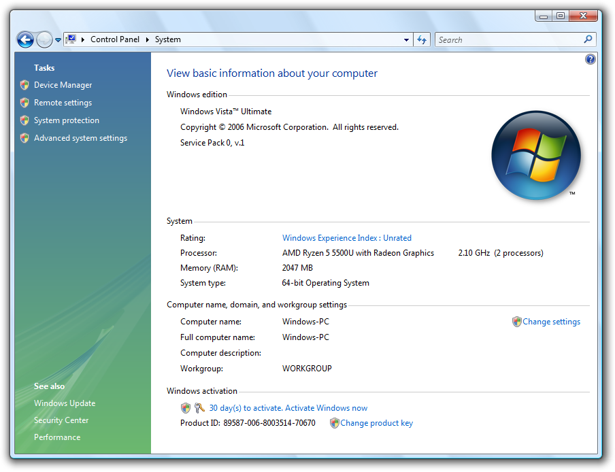The image size is (615, 472).
Task: Click the Full computer name value Windows-PC
Action: click(305, 337)
